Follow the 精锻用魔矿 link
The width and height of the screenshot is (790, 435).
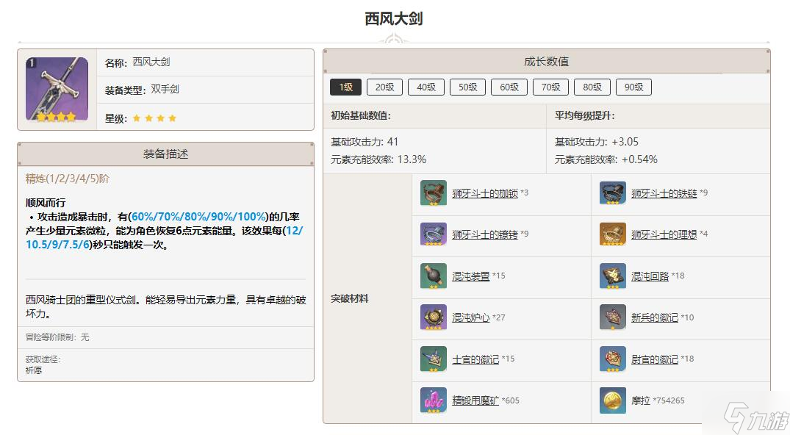point(475,400)
